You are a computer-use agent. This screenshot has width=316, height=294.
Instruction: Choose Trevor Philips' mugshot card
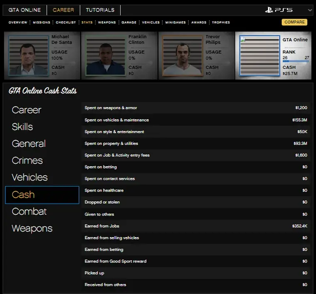click(x=183, y=56)
